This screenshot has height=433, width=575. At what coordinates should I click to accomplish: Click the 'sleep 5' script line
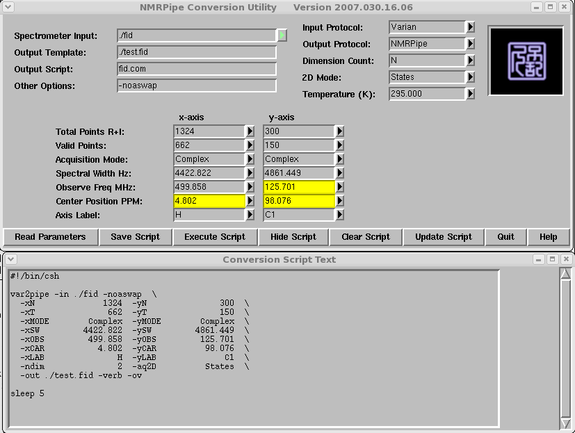(x=28, y=393)
